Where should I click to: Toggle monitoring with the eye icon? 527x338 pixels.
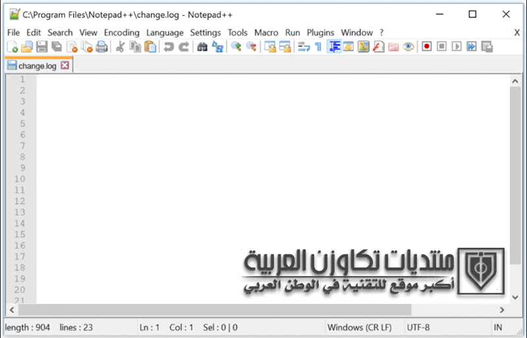[408, 47]
